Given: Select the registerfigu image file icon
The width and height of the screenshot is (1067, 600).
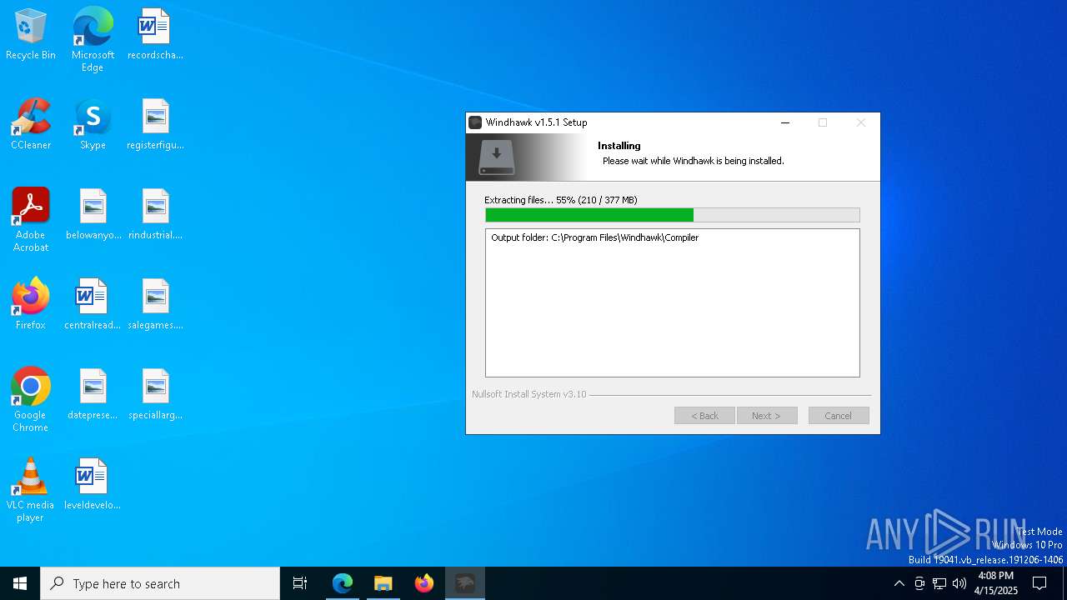Looking at the screenshot, I should pyautogui.click(x=155, y=125).
